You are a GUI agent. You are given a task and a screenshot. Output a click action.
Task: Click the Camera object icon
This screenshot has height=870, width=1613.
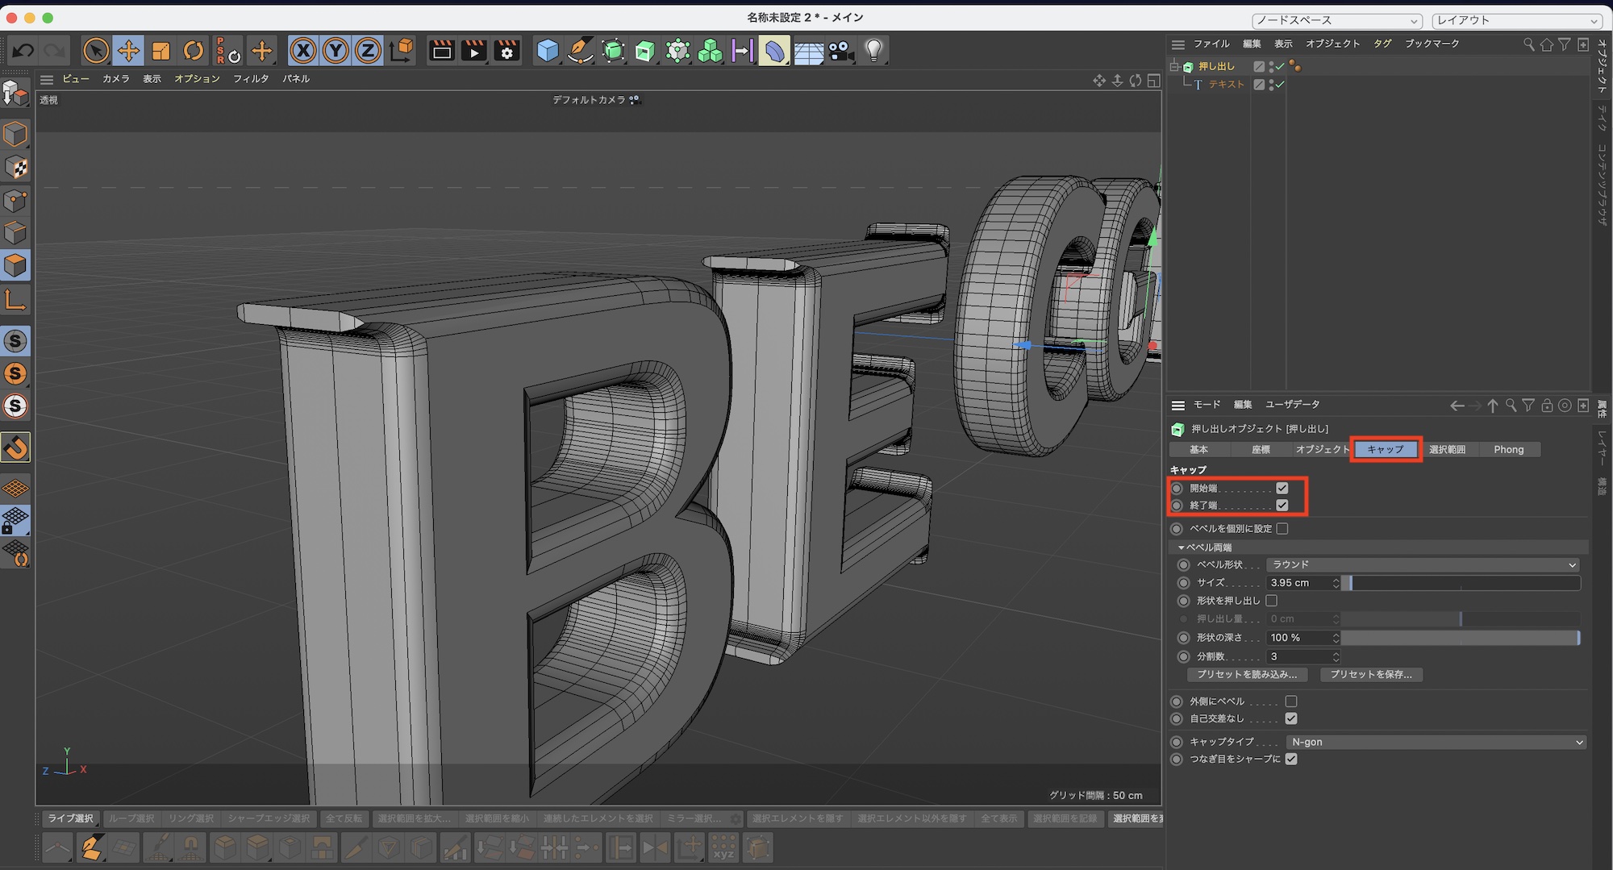coord(840,51)
